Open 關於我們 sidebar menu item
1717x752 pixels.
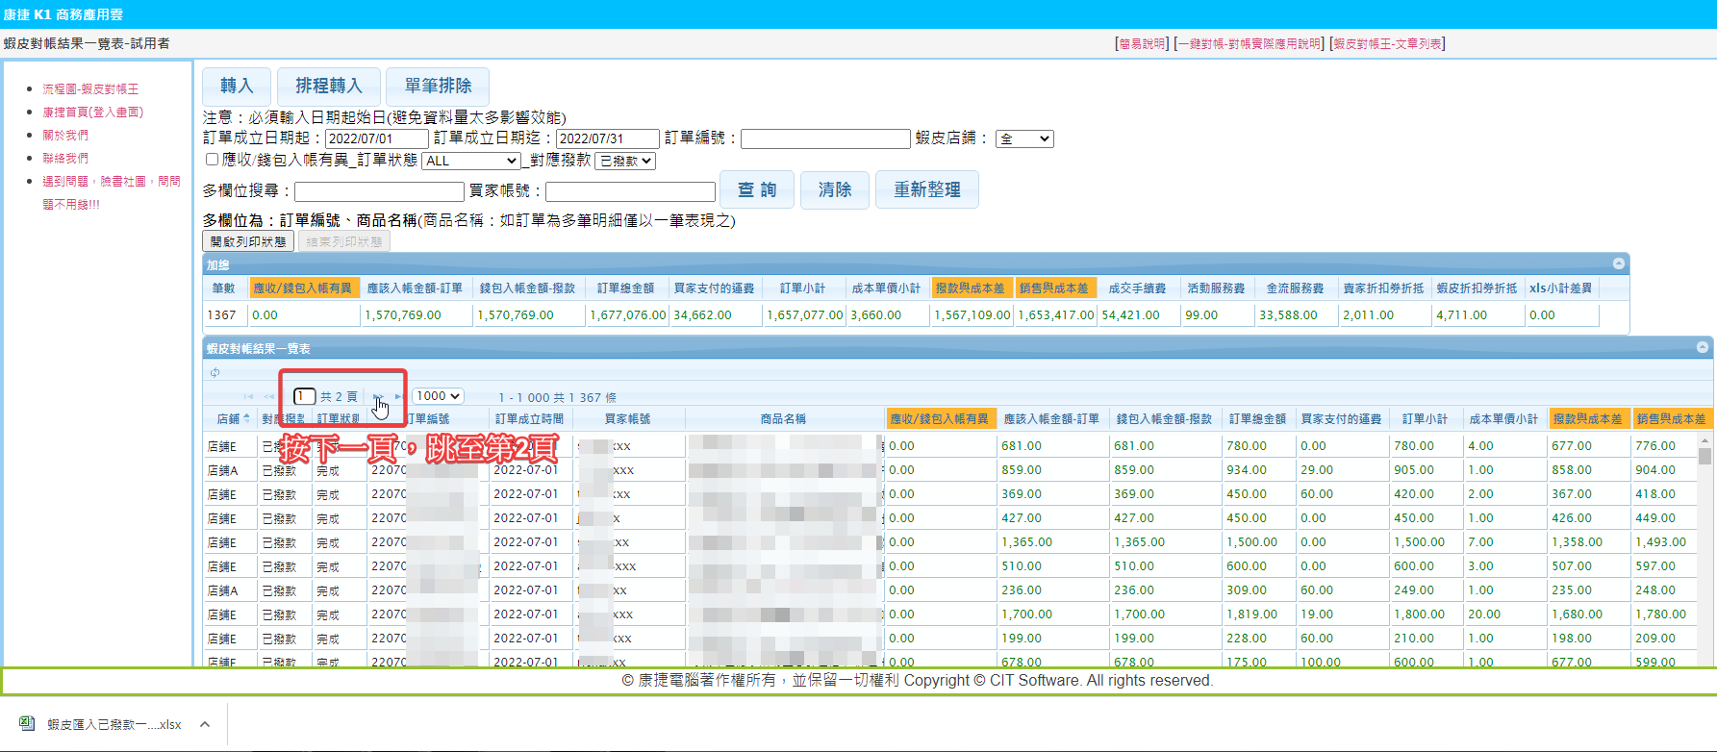65,135
